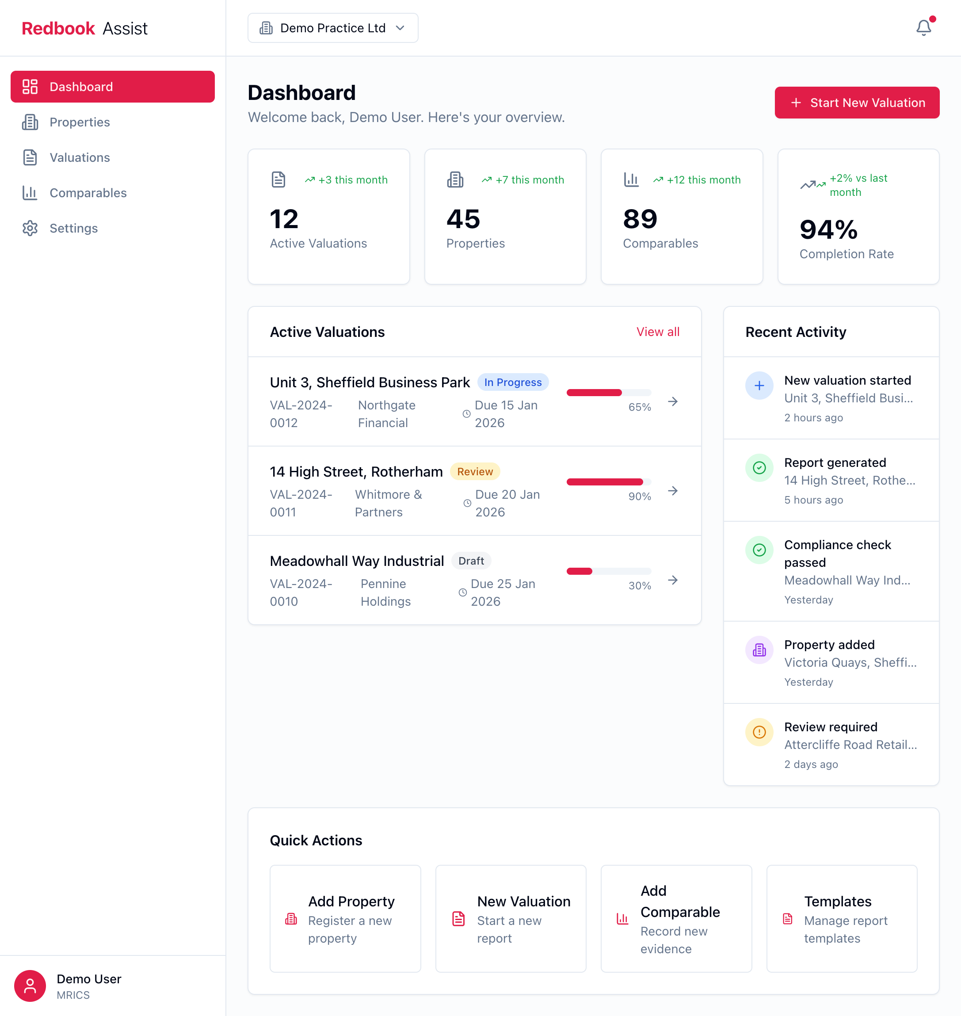The width and height of the screenshot is (961, 1016).
Task: Select the Add Comparable quick action card
Action: [676, 919]
